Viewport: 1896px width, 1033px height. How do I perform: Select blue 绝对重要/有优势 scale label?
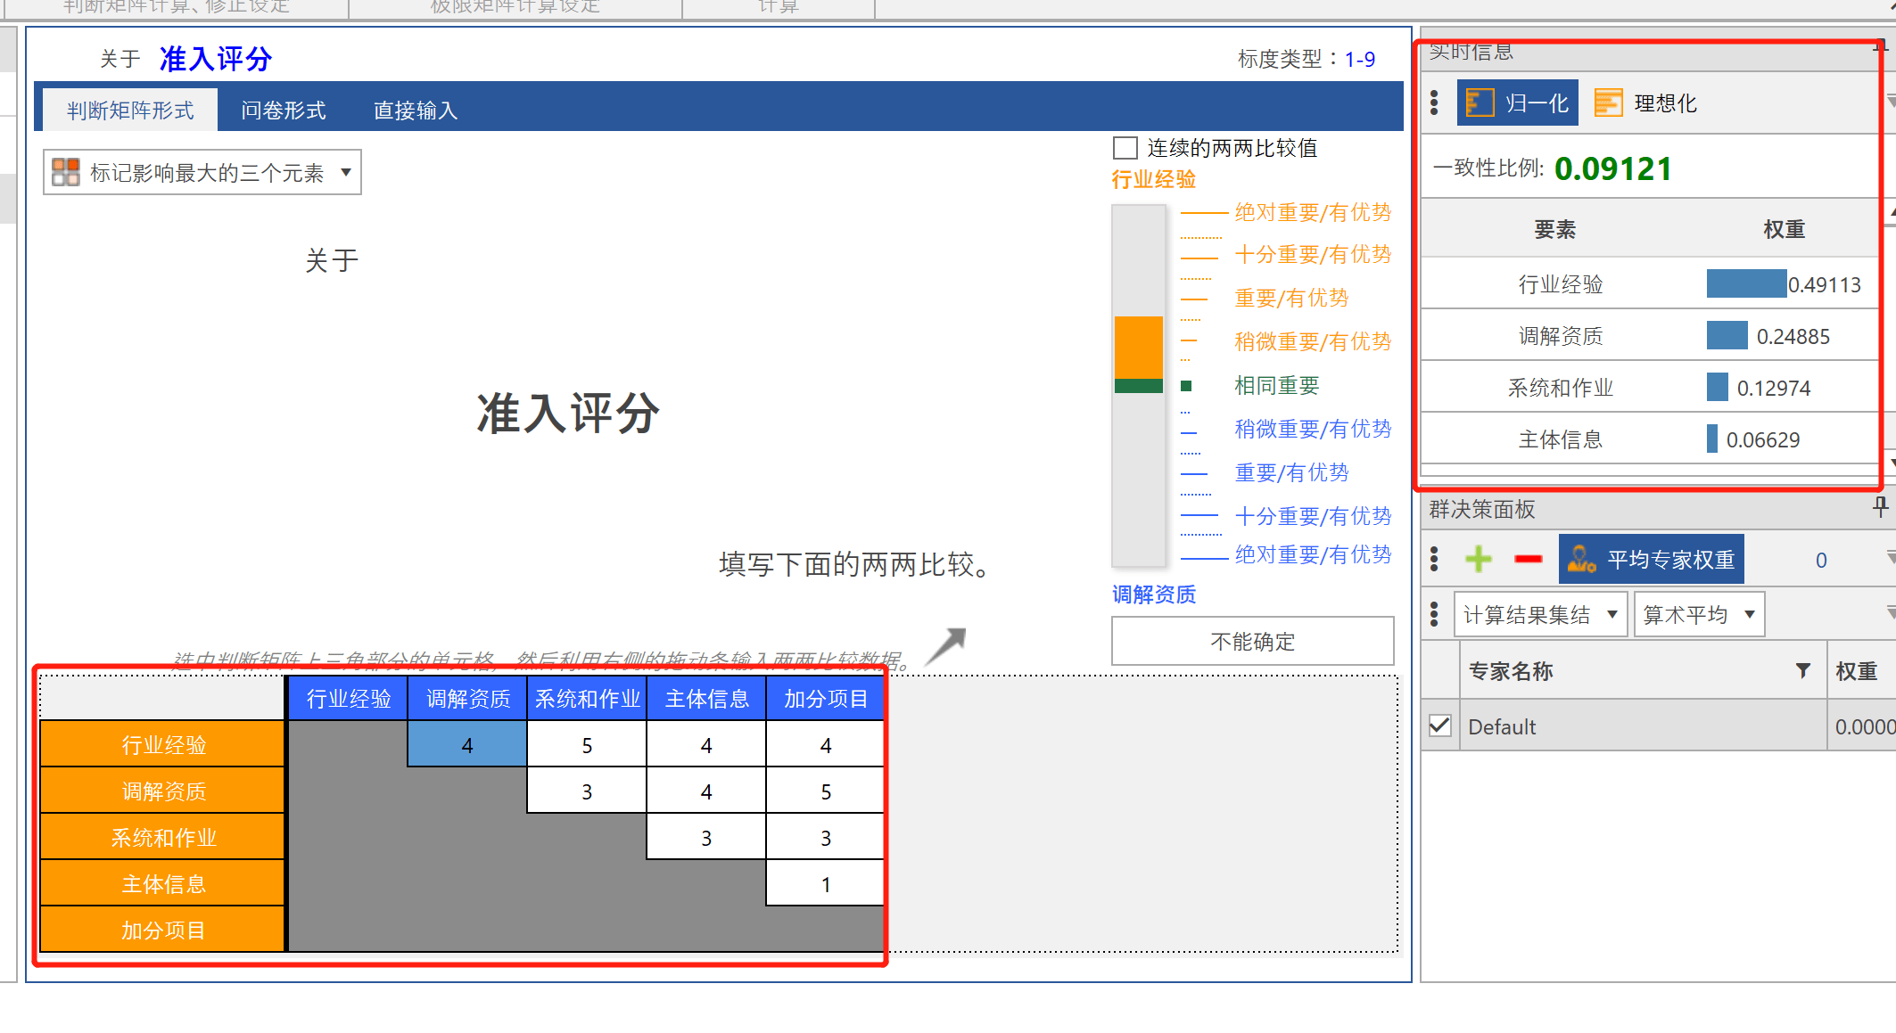[x=1313, y=554]
